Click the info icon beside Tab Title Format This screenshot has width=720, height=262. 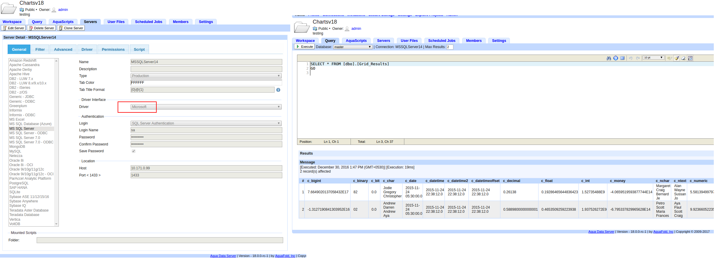pos(278,90)
